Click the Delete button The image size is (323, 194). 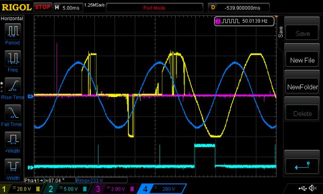(302, 114)
